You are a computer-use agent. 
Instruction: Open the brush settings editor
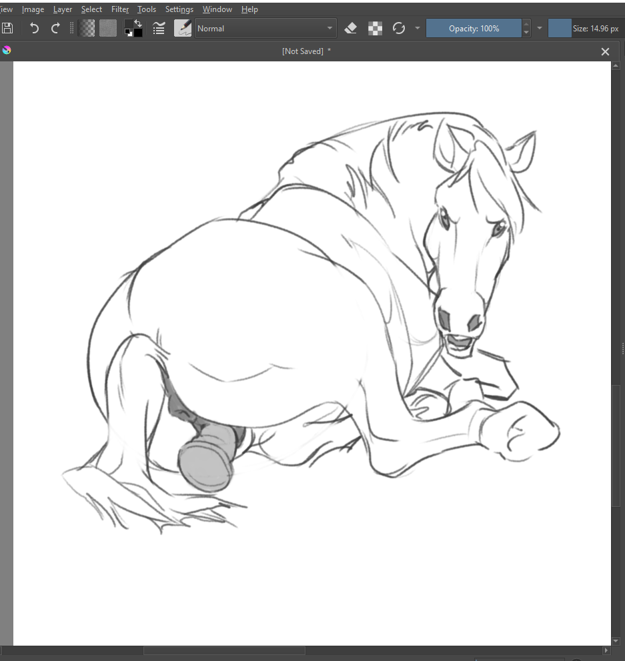[159, 28]
